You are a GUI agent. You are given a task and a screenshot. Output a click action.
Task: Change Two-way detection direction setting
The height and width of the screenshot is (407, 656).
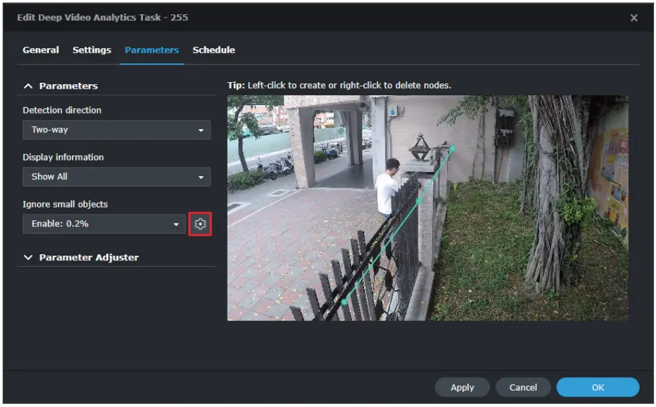click(x=117, y=130)
